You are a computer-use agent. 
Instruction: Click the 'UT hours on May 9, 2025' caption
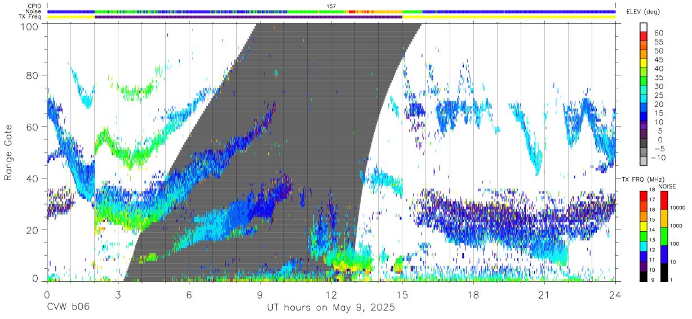pos(331,308)
